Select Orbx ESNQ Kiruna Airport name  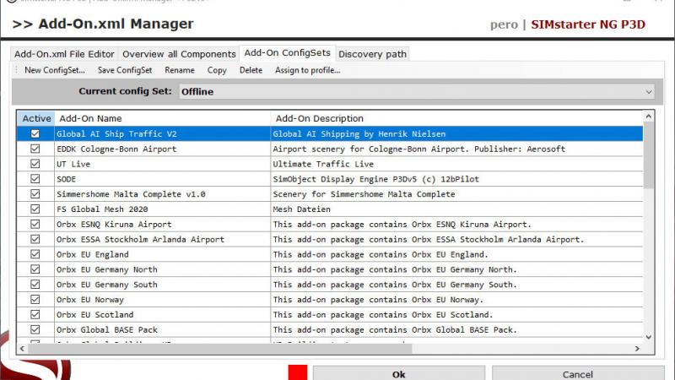point(114,224)
